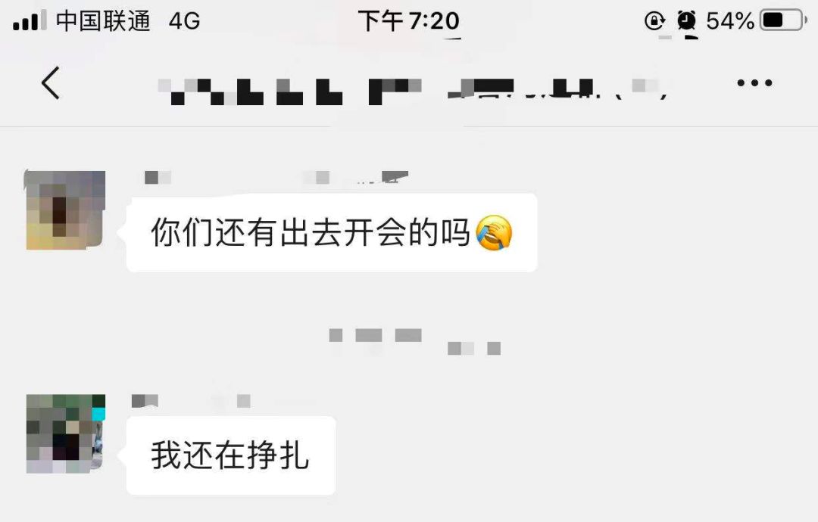Tap the blurred timestamp between the messages
818x522 pixels.
(415, 340)
